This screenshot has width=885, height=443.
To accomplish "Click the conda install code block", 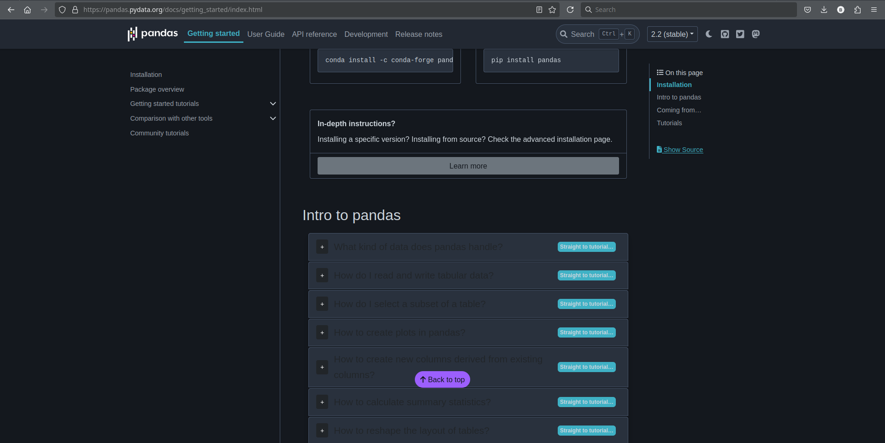I will 385,60.
